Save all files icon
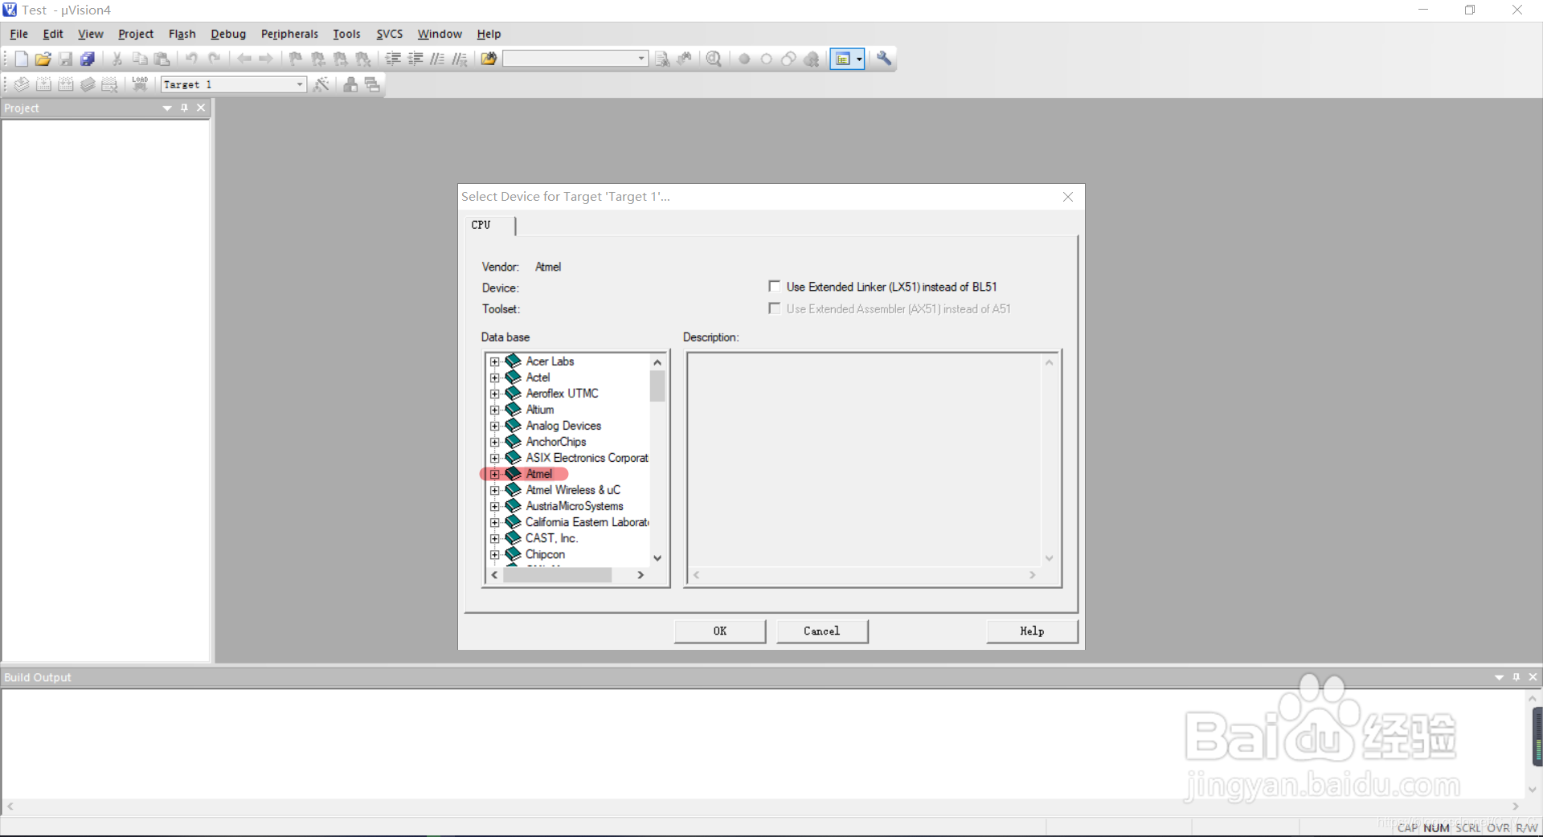Screen dimensions: 1543x837 (x=88, y=59)
